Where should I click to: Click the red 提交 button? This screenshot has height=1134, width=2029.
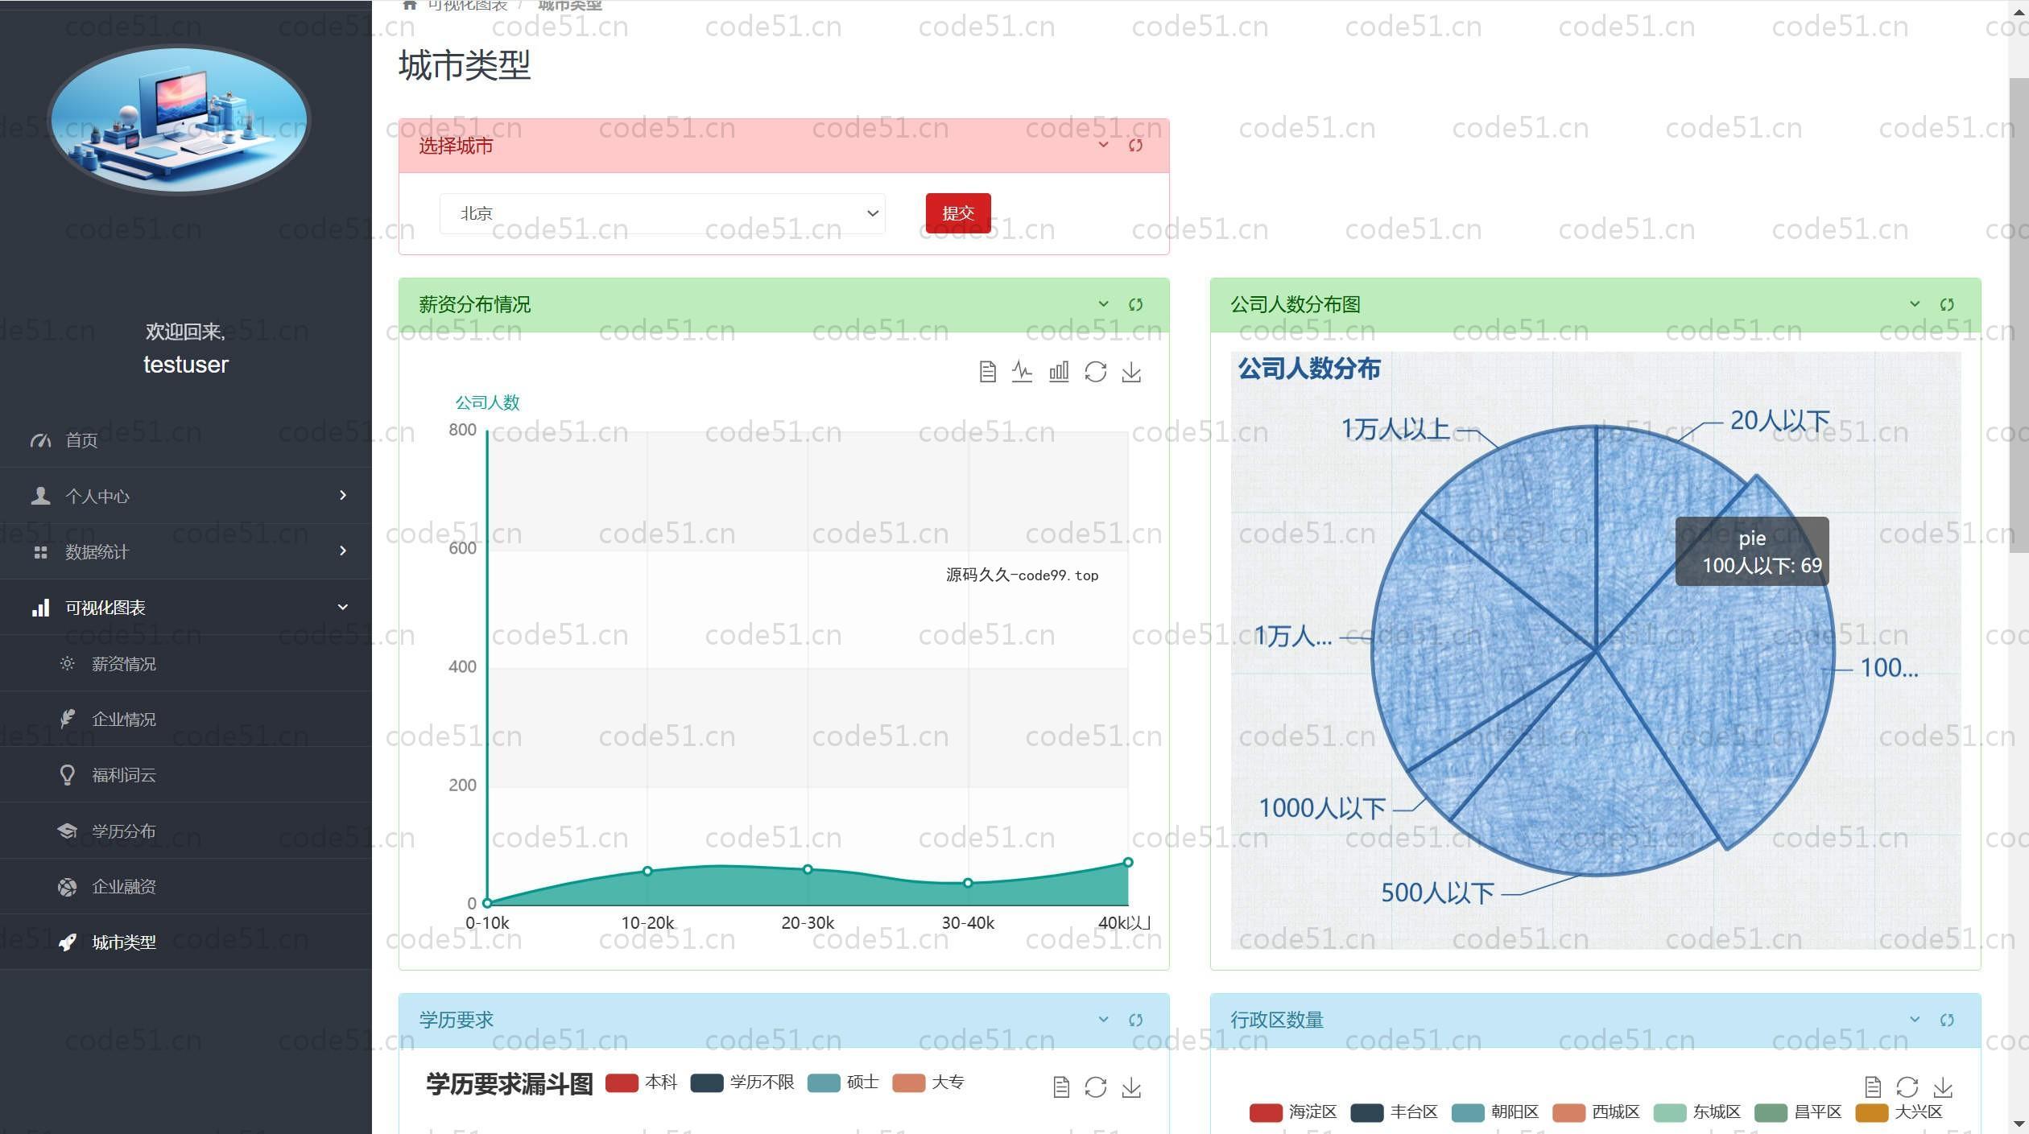click(958, 213)
